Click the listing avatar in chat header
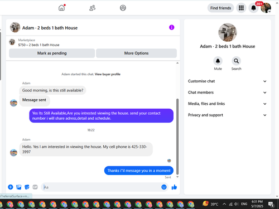Screen dimensions: 279x209 pyautogui.click(x=15, y=27)
